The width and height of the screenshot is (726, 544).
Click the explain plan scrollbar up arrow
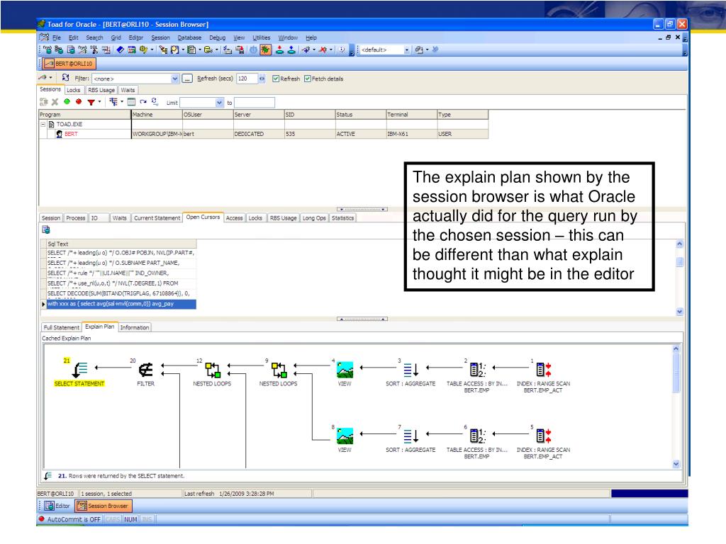coord(676,348)
